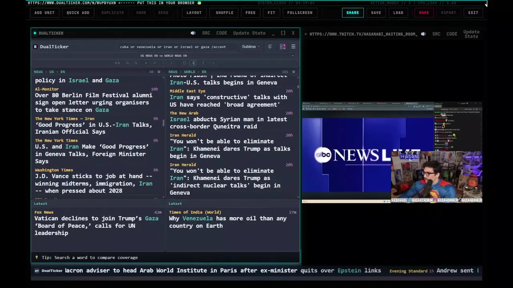Click the TV display icon next to Sublime
Screen dimensions: 513x288
pos(270,47)
